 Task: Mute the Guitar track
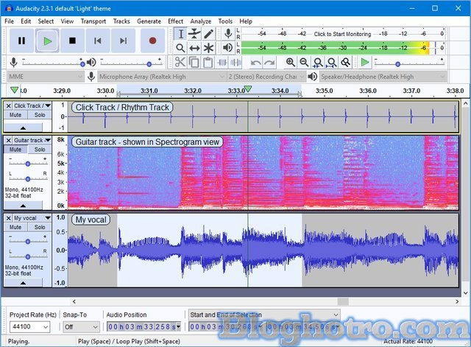tap(15, 150)
